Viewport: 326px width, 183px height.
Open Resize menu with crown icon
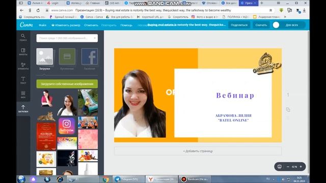click(66, 25)
